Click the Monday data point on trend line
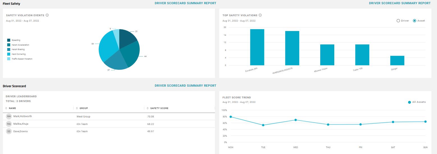The height and width of the screenshot is (154, 437). 231,117
